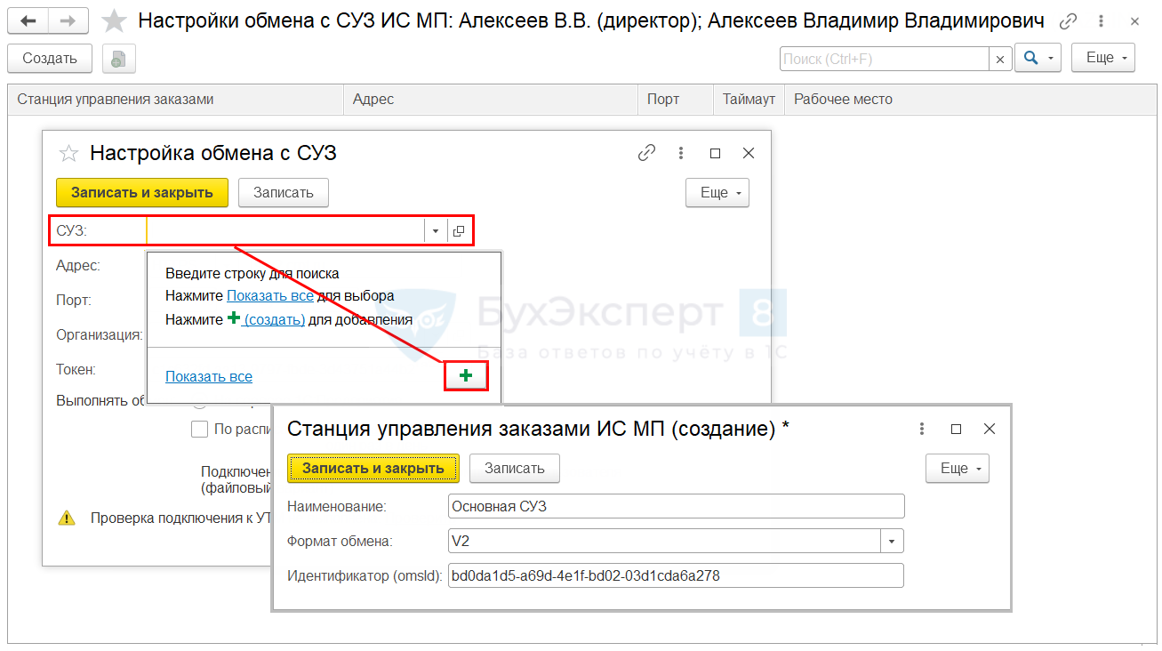Screen dimensions: 1162x651
Task: Open Еще menu in Настройка обмена с СУЗ dialog
Action: 717,193
